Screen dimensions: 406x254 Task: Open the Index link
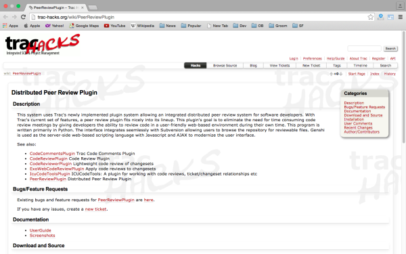pos(375,74)
